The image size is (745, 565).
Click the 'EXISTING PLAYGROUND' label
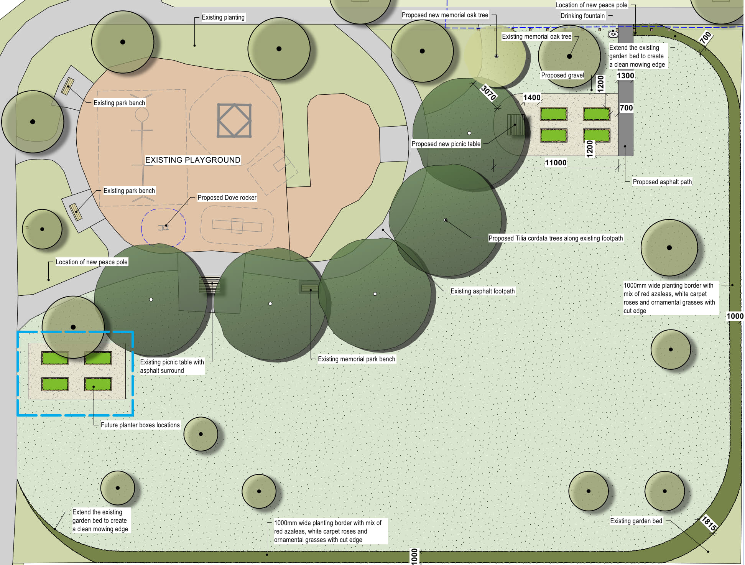click(192, 160)
